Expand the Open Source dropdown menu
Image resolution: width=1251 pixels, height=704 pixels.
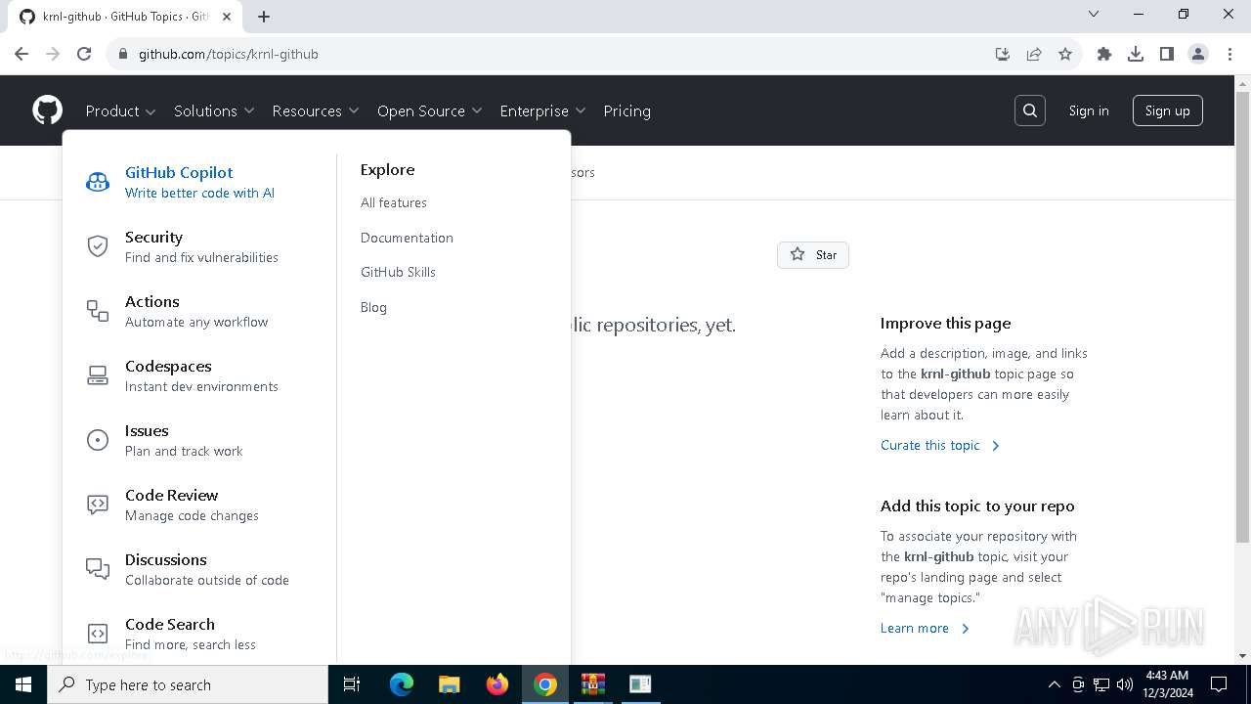(430, 110)
